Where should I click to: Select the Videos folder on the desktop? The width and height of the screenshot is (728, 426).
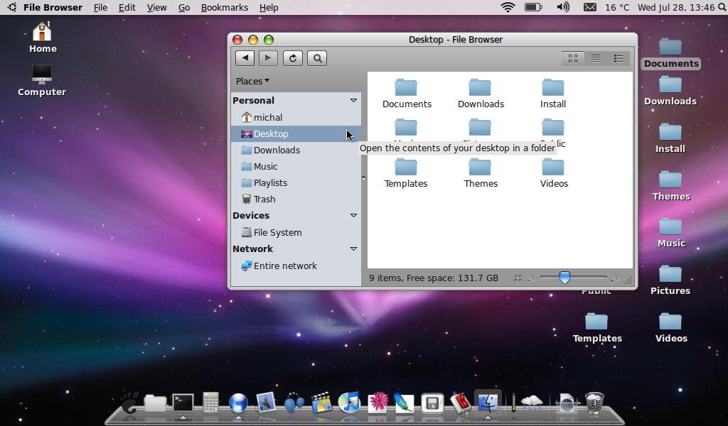(671, 328)
